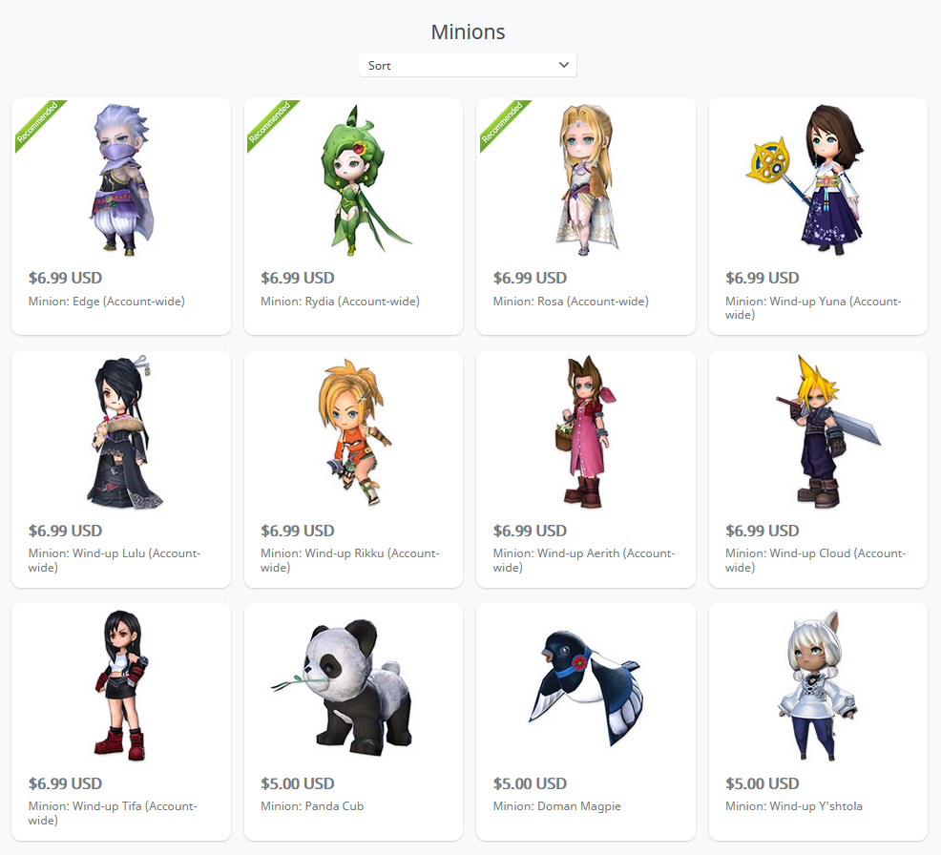Select the Panda Cub minion image

(343, 687)
